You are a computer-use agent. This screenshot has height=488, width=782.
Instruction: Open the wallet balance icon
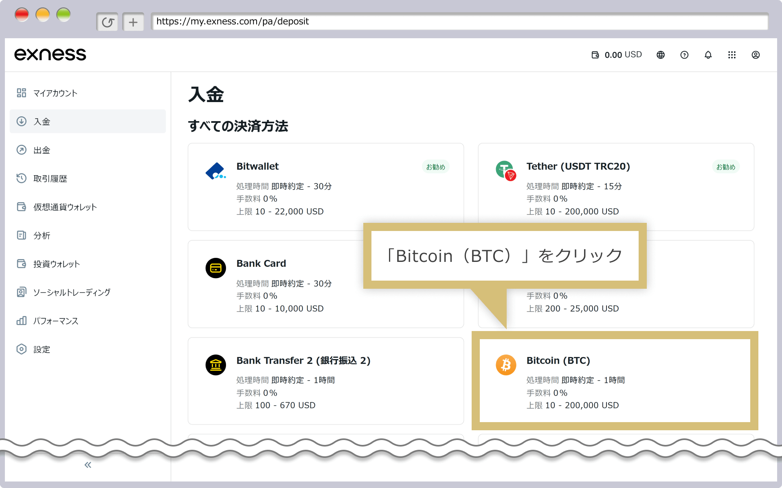tap(595, 55)
